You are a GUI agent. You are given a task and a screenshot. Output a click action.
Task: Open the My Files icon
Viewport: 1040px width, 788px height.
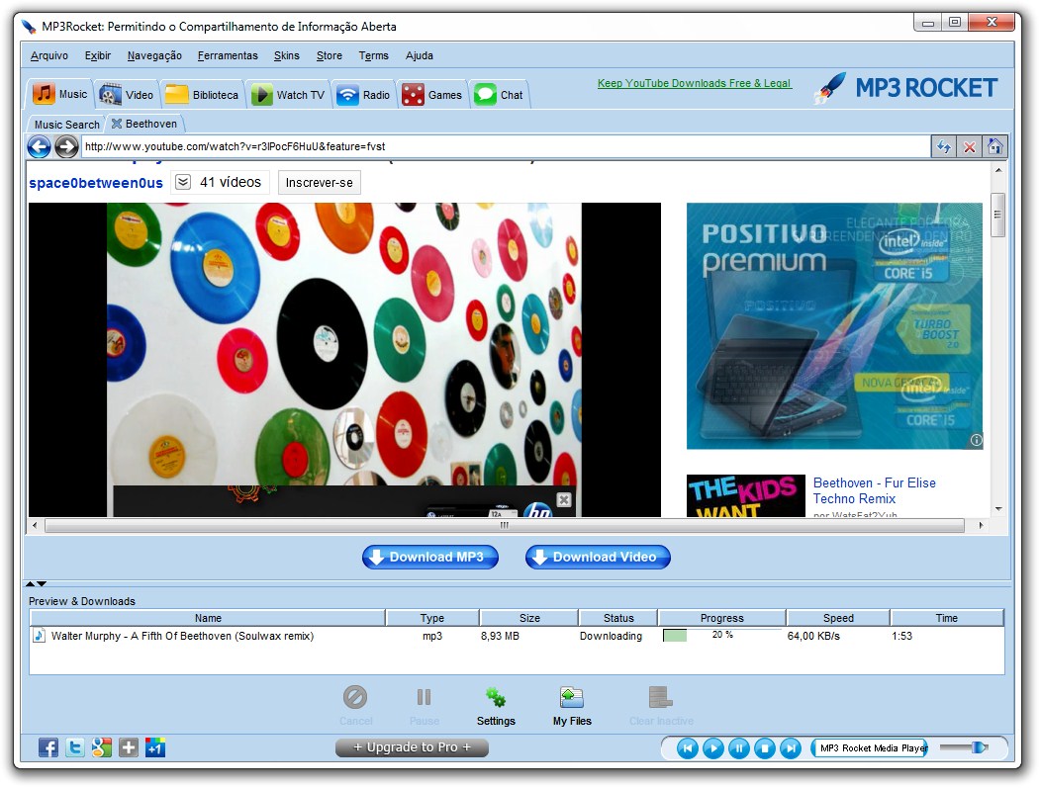point(572,697)
